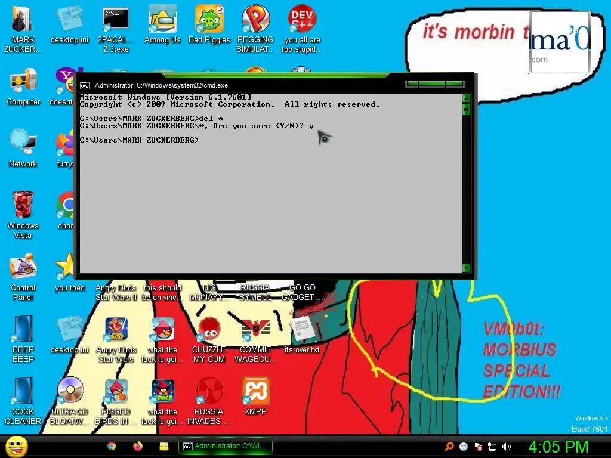
Task: Click the 'Angry Birds Star Wars II' label
Action: (116, 292)
